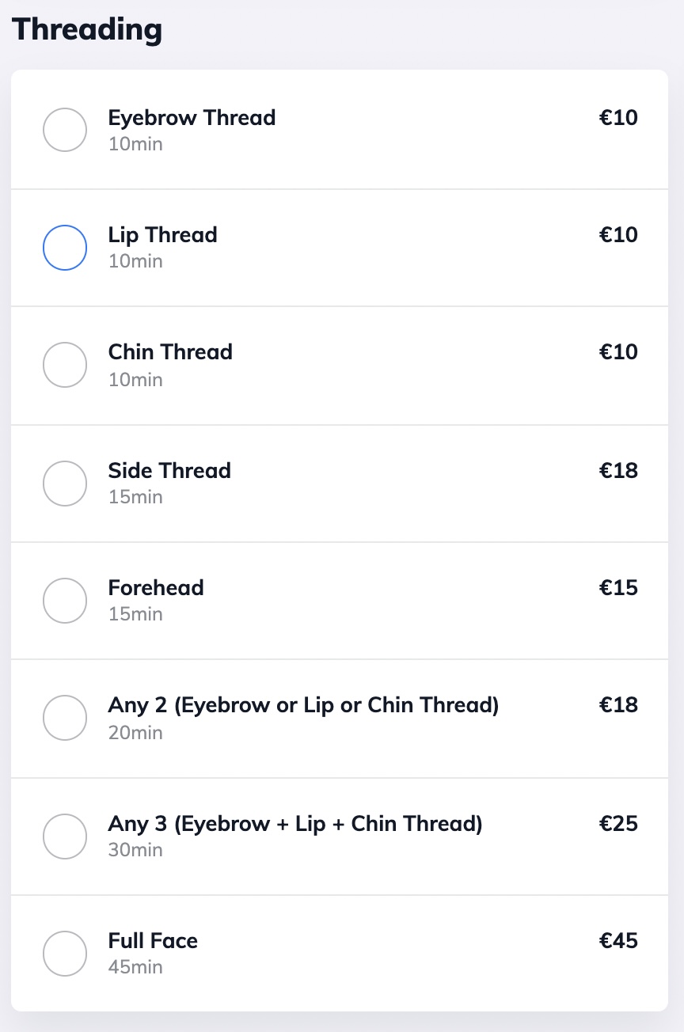Click the Chin Thread title text
This screenshot has height=1032, width=684.
coord(170,352)
